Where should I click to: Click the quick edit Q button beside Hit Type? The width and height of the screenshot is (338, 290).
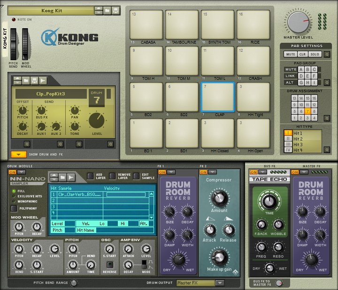327,150
